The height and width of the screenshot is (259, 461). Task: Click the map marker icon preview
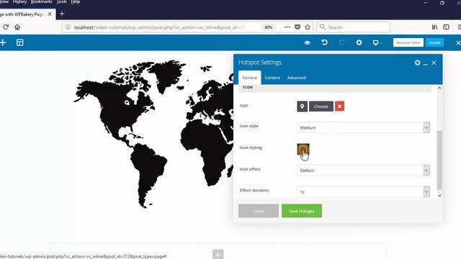coord(303,106)
